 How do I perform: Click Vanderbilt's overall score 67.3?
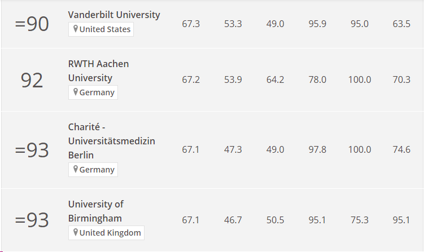pyautogui.click(x=191, y=24)
